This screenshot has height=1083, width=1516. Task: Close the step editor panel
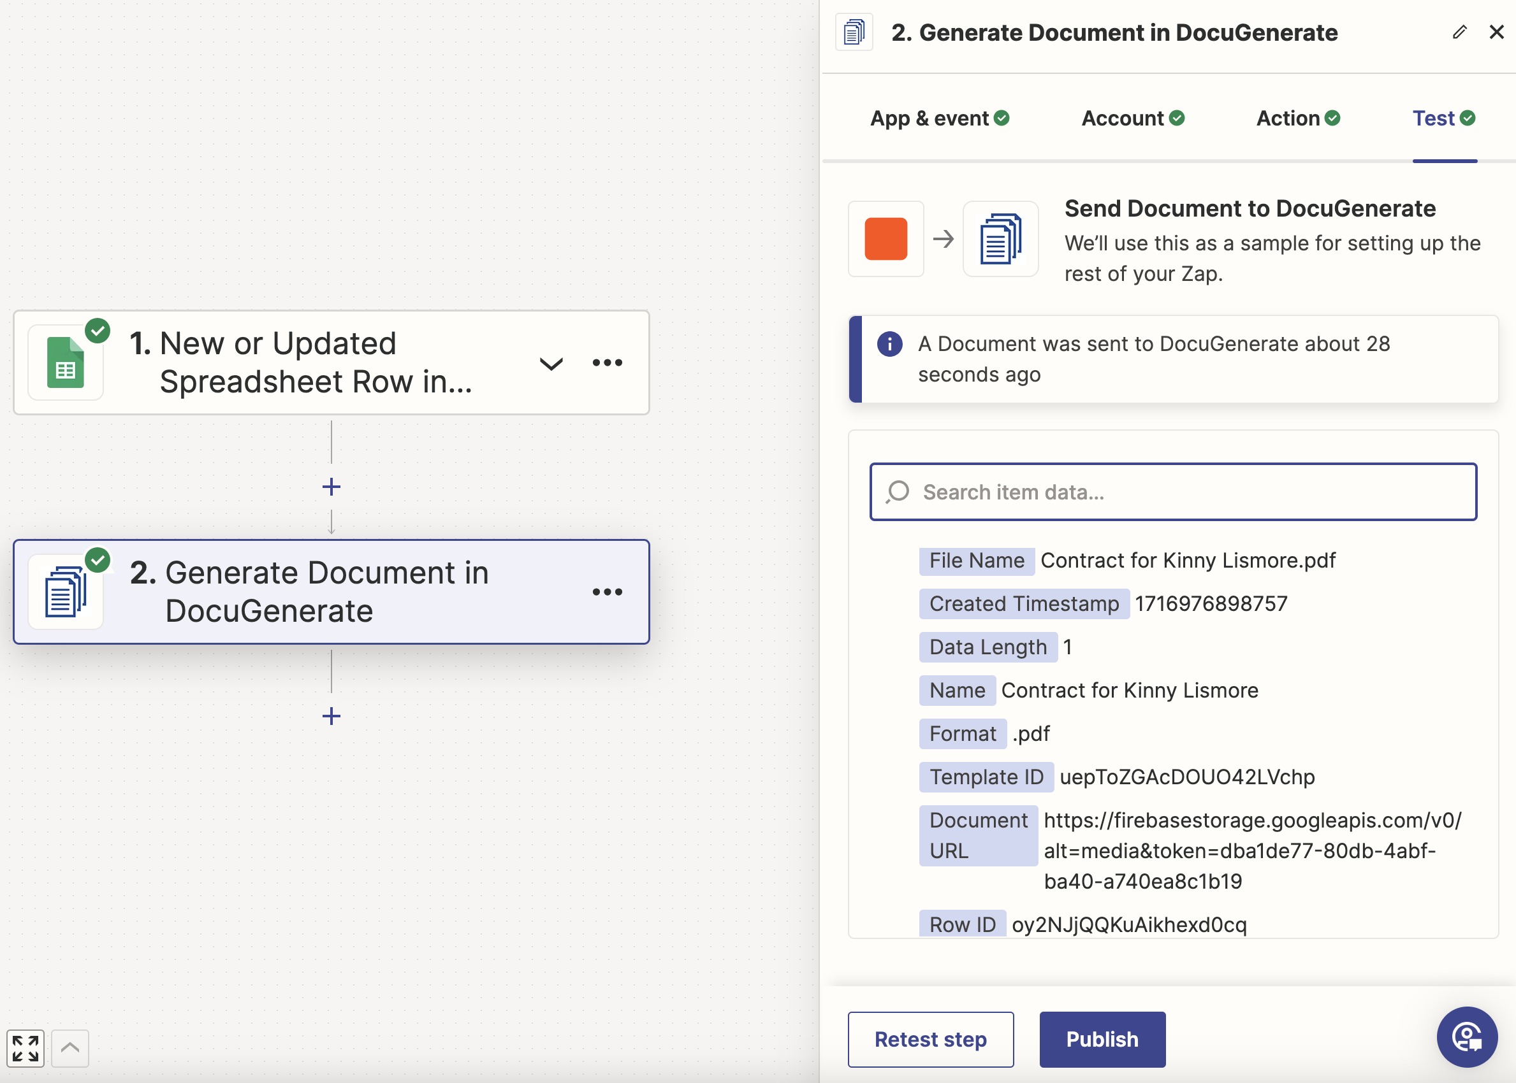pyautogui.click(x=1497, y=32)
